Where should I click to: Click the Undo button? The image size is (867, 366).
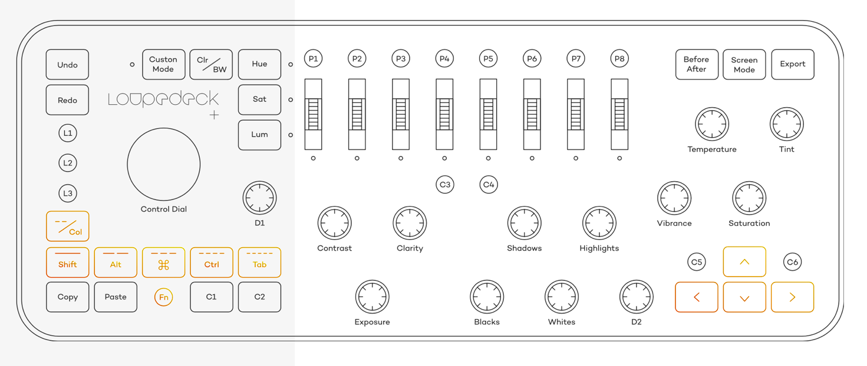coord(67,64)
